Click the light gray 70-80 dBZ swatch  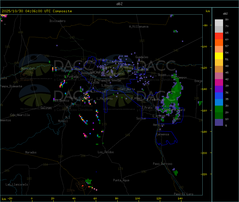pyautogui.click(x=219, y=23)
